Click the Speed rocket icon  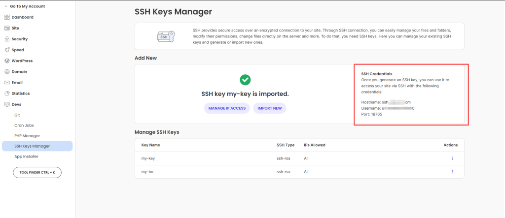pos(7,50)
